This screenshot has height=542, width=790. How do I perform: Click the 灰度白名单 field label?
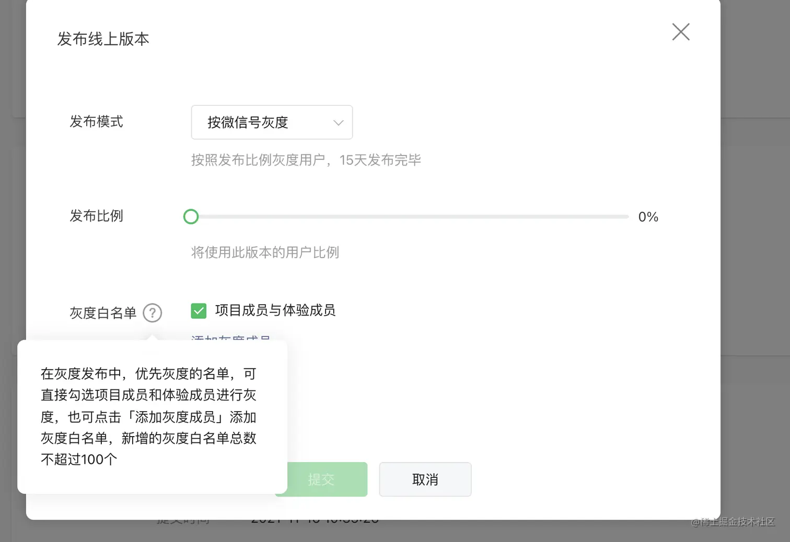[103, 313]
